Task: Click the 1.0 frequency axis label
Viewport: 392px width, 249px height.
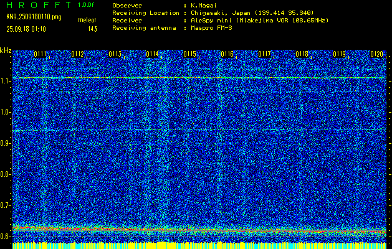Action: (x=5, y=113)
